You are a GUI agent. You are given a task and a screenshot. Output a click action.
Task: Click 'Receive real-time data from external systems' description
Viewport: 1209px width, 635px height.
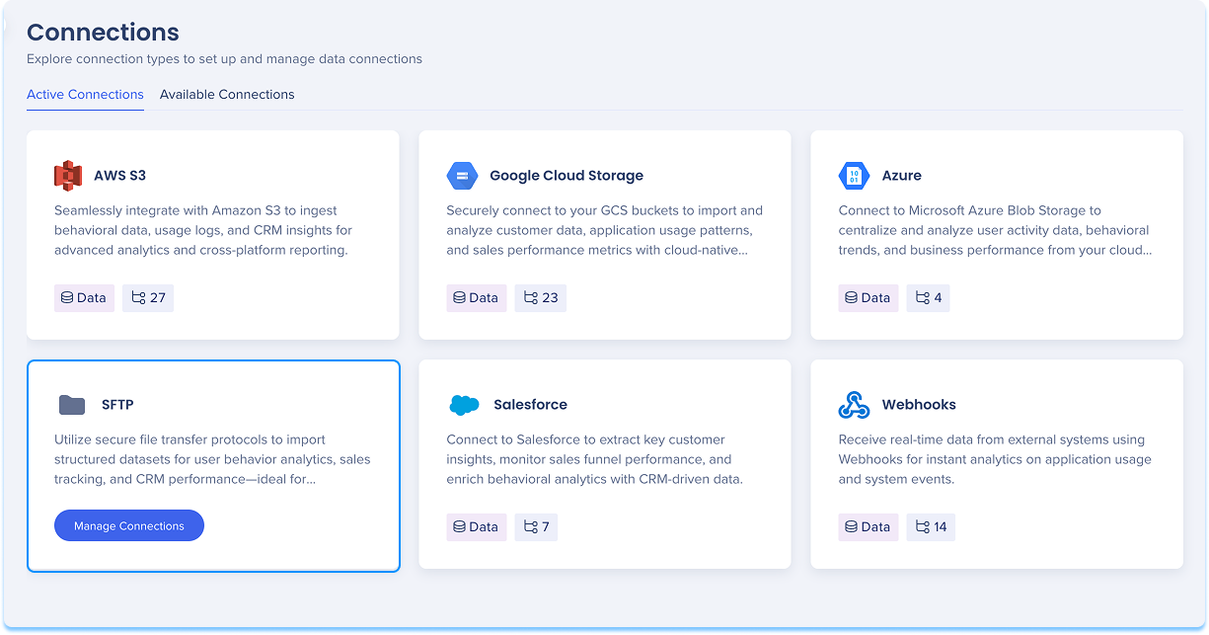995,459
